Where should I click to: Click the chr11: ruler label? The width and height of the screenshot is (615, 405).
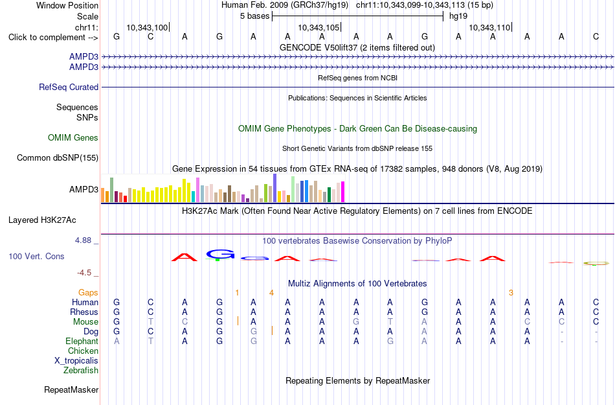pos(87,27)
